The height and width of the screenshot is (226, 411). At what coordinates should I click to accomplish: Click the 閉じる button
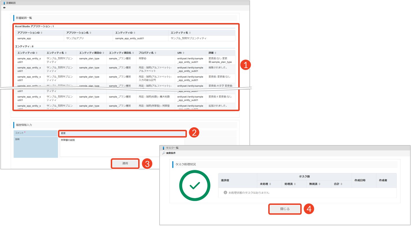coord(285,209)
